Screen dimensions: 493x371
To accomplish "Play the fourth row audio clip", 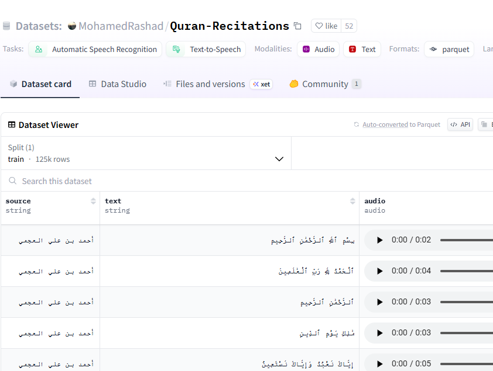I will [379, 333].
